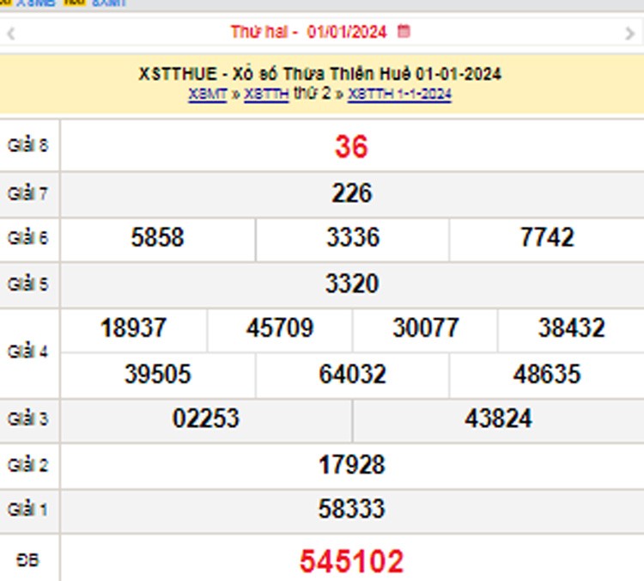Select the Giải 7 result 226

pyautogui.click(x=351, y=193)
